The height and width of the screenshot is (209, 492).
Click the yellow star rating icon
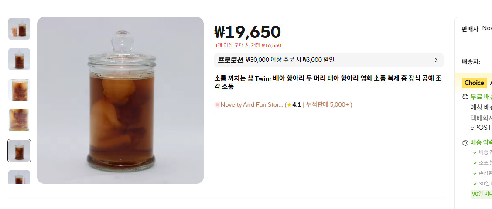(x=289, y=104)
